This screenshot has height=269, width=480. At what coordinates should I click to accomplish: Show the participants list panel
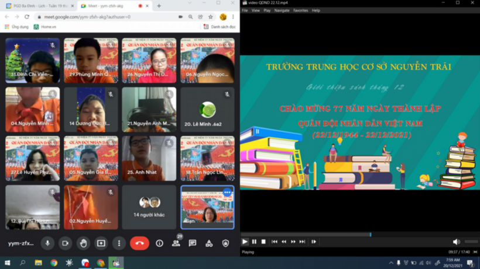tap(176, 243)
